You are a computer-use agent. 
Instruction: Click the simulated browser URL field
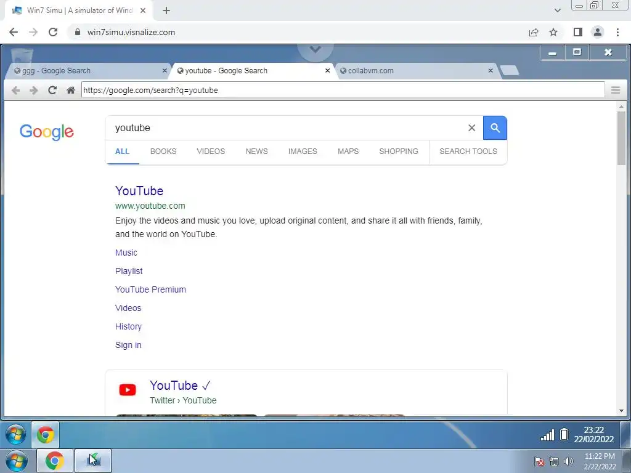[343, 90]
